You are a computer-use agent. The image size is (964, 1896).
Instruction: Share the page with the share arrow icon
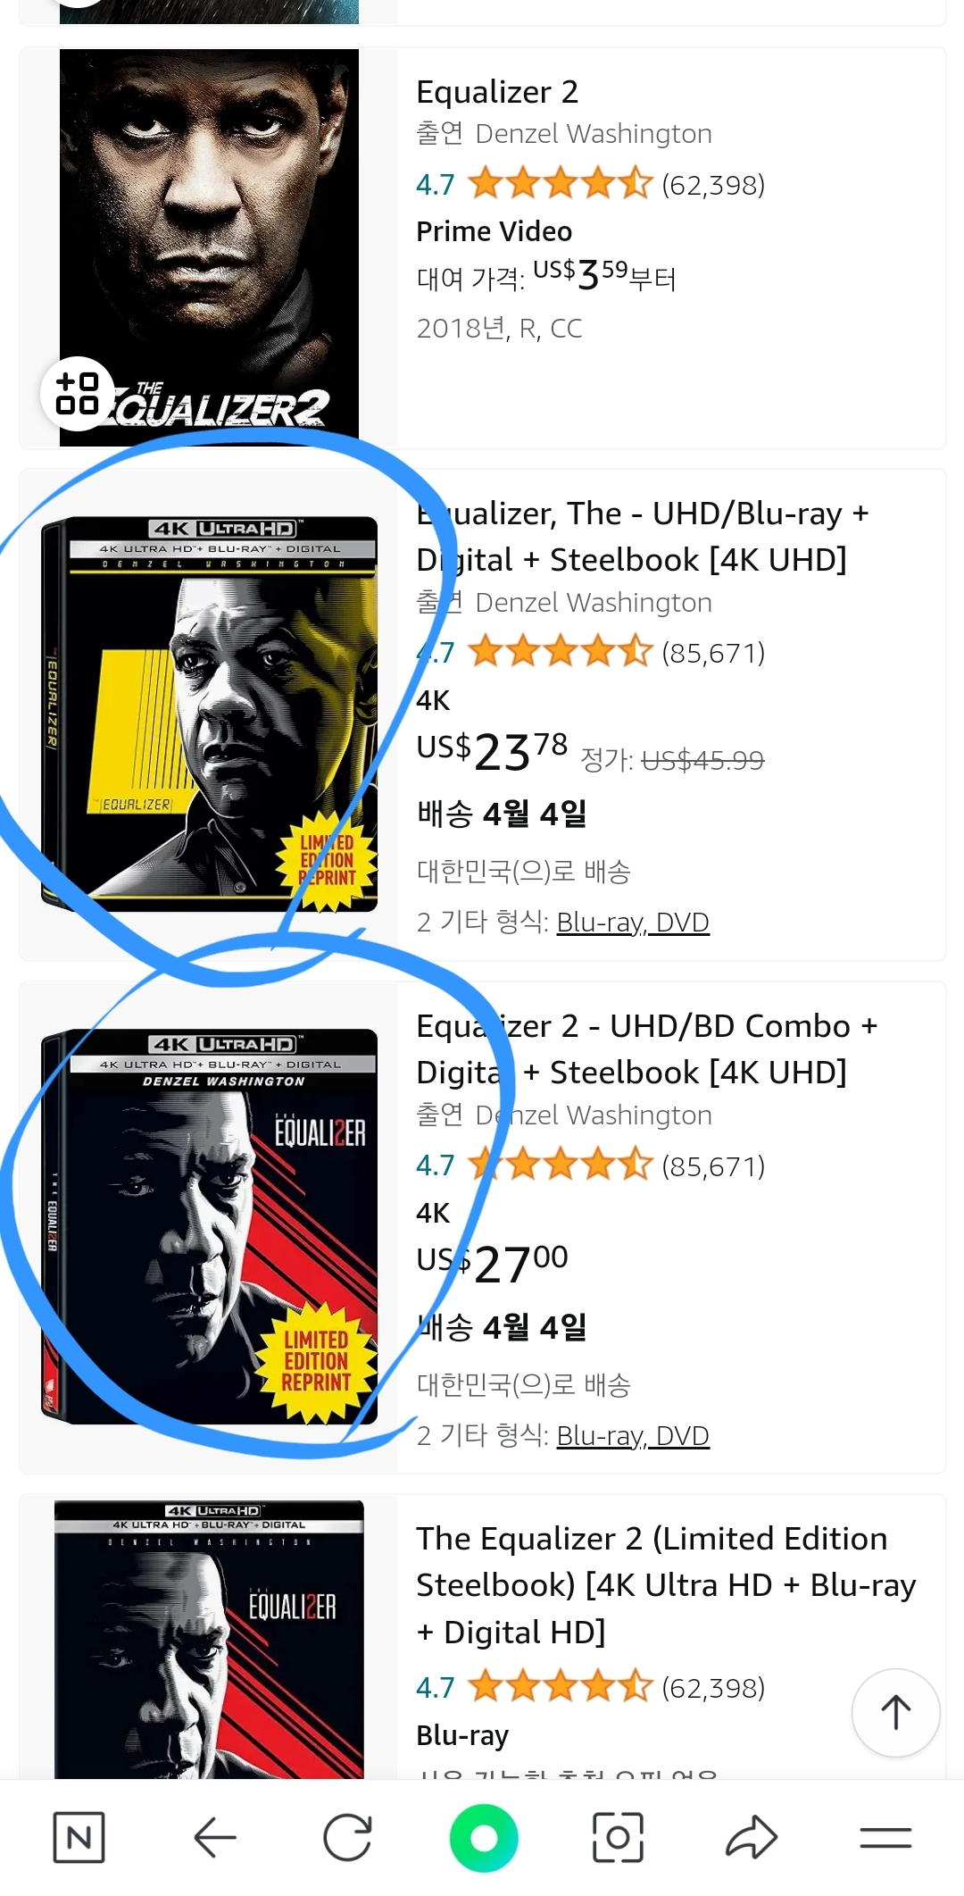752,1837
